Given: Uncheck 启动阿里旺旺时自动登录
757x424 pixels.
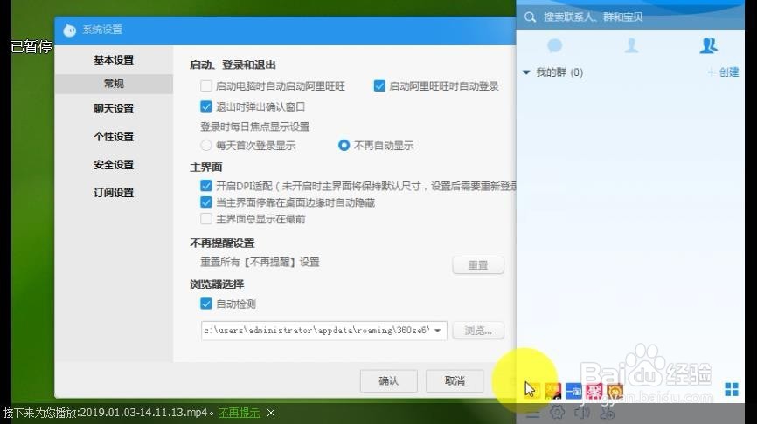Looking at the screenshot, I should [379, 85].
